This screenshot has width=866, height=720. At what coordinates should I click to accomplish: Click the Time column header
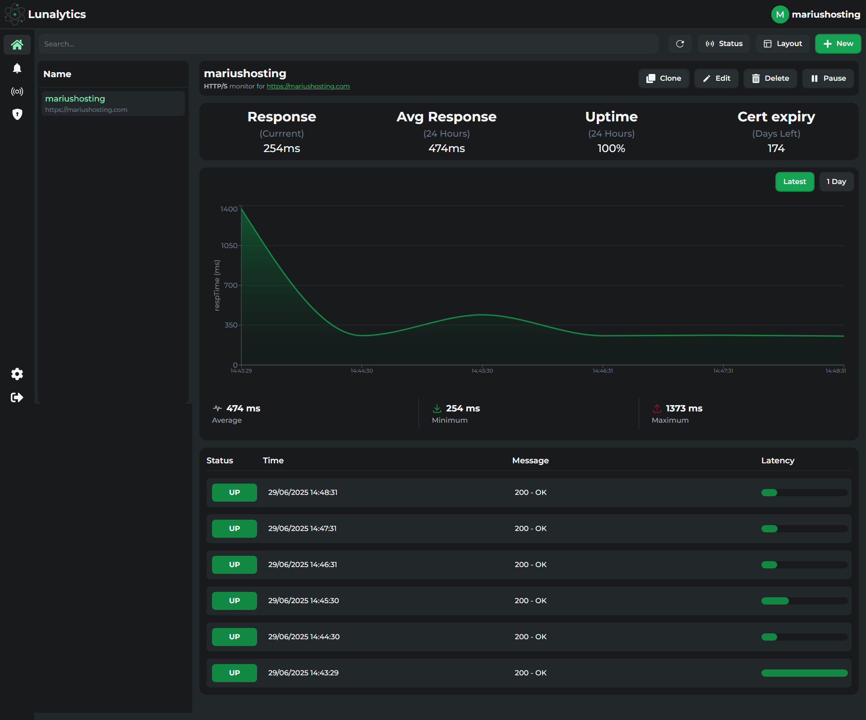pos(273,461)
